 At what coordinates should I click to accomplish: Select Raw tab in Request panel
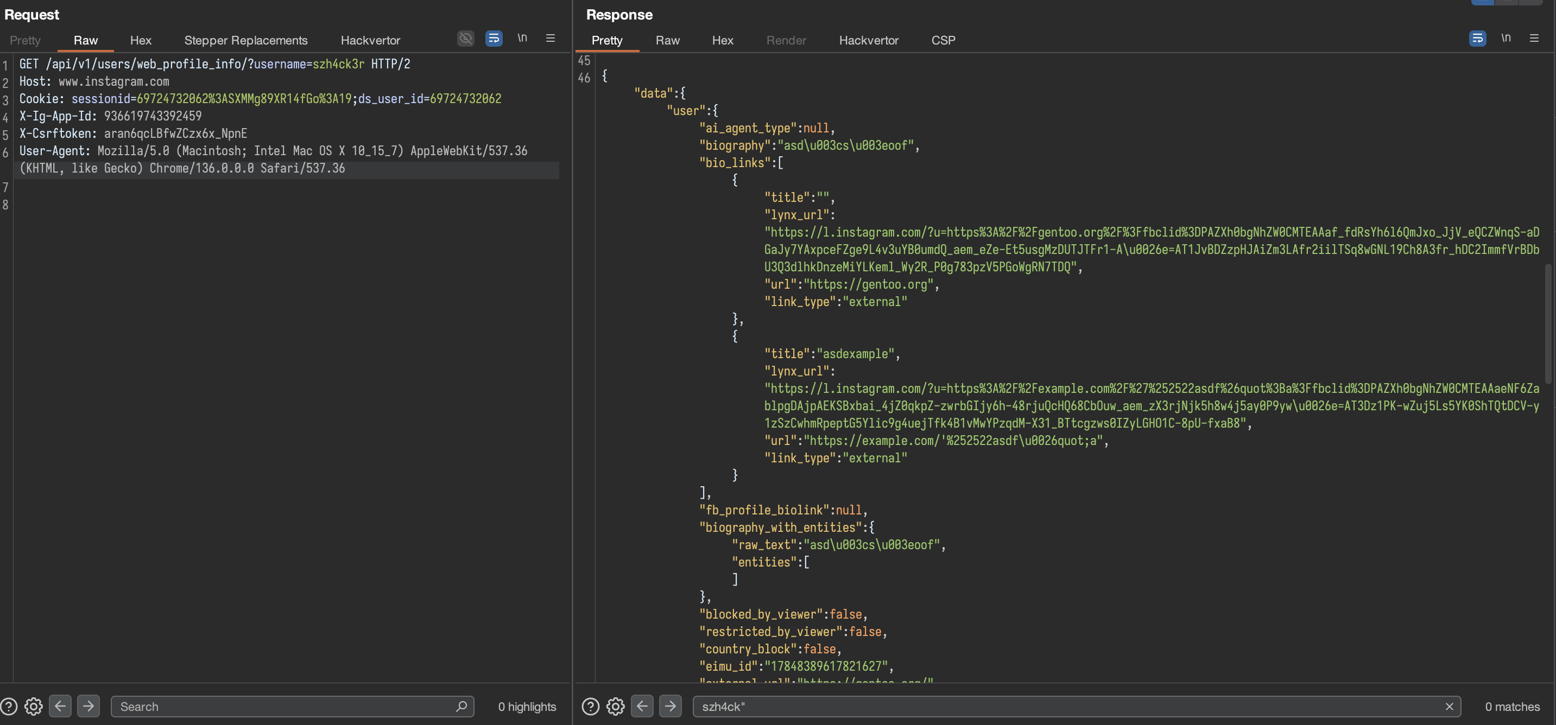(x=86, y=41)
